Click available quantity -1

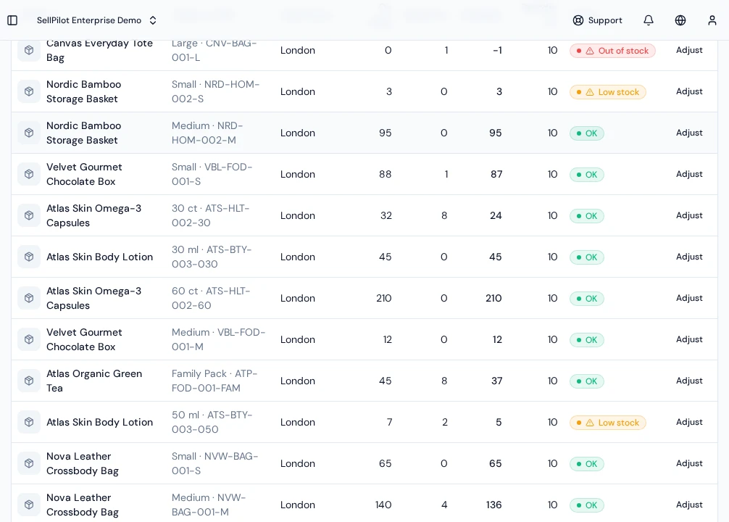point(497,50)
